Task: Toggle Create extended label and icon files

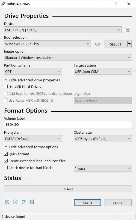Action: [6, 161]
